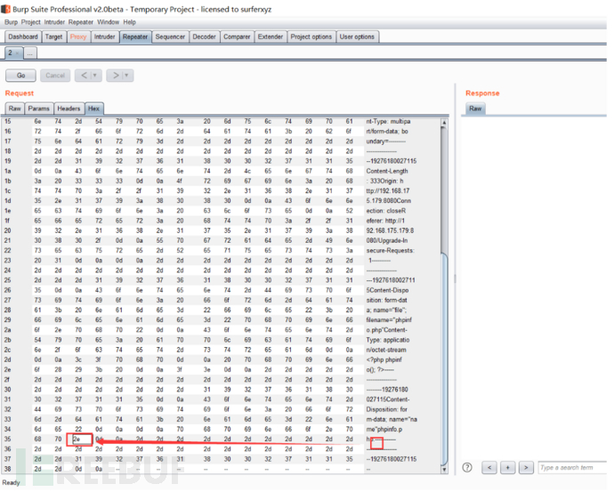Switch to the Comparer tab
Viewport: 614px width, 492px height.
pyautogui.click(x=237, y=36)
